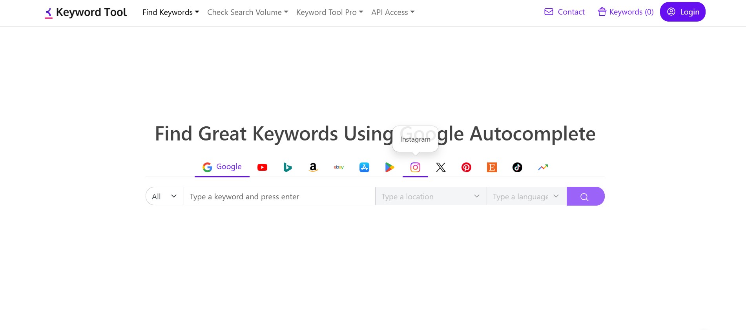The image size is (746, 330).
Task: Open the Check Search Volume menu
Action: [x=248, y=12]
